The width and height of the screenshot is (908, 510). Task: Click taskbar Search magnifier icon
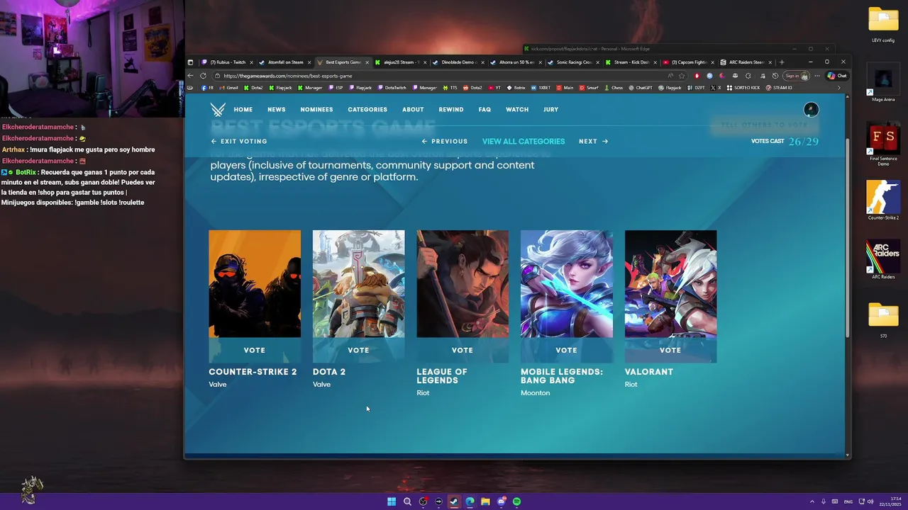point(407,501)
